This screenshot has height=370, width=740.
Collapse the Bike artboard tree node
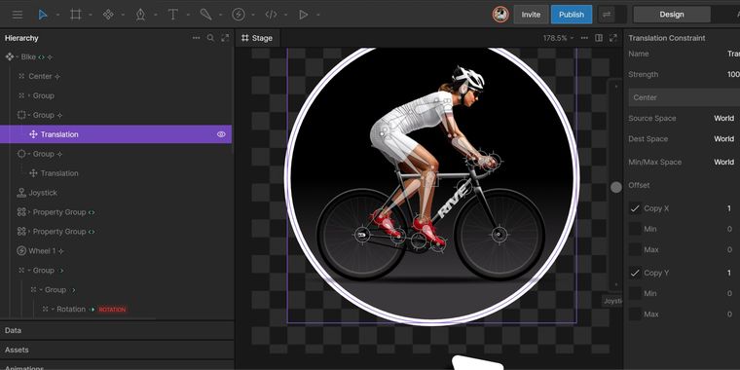17,57
